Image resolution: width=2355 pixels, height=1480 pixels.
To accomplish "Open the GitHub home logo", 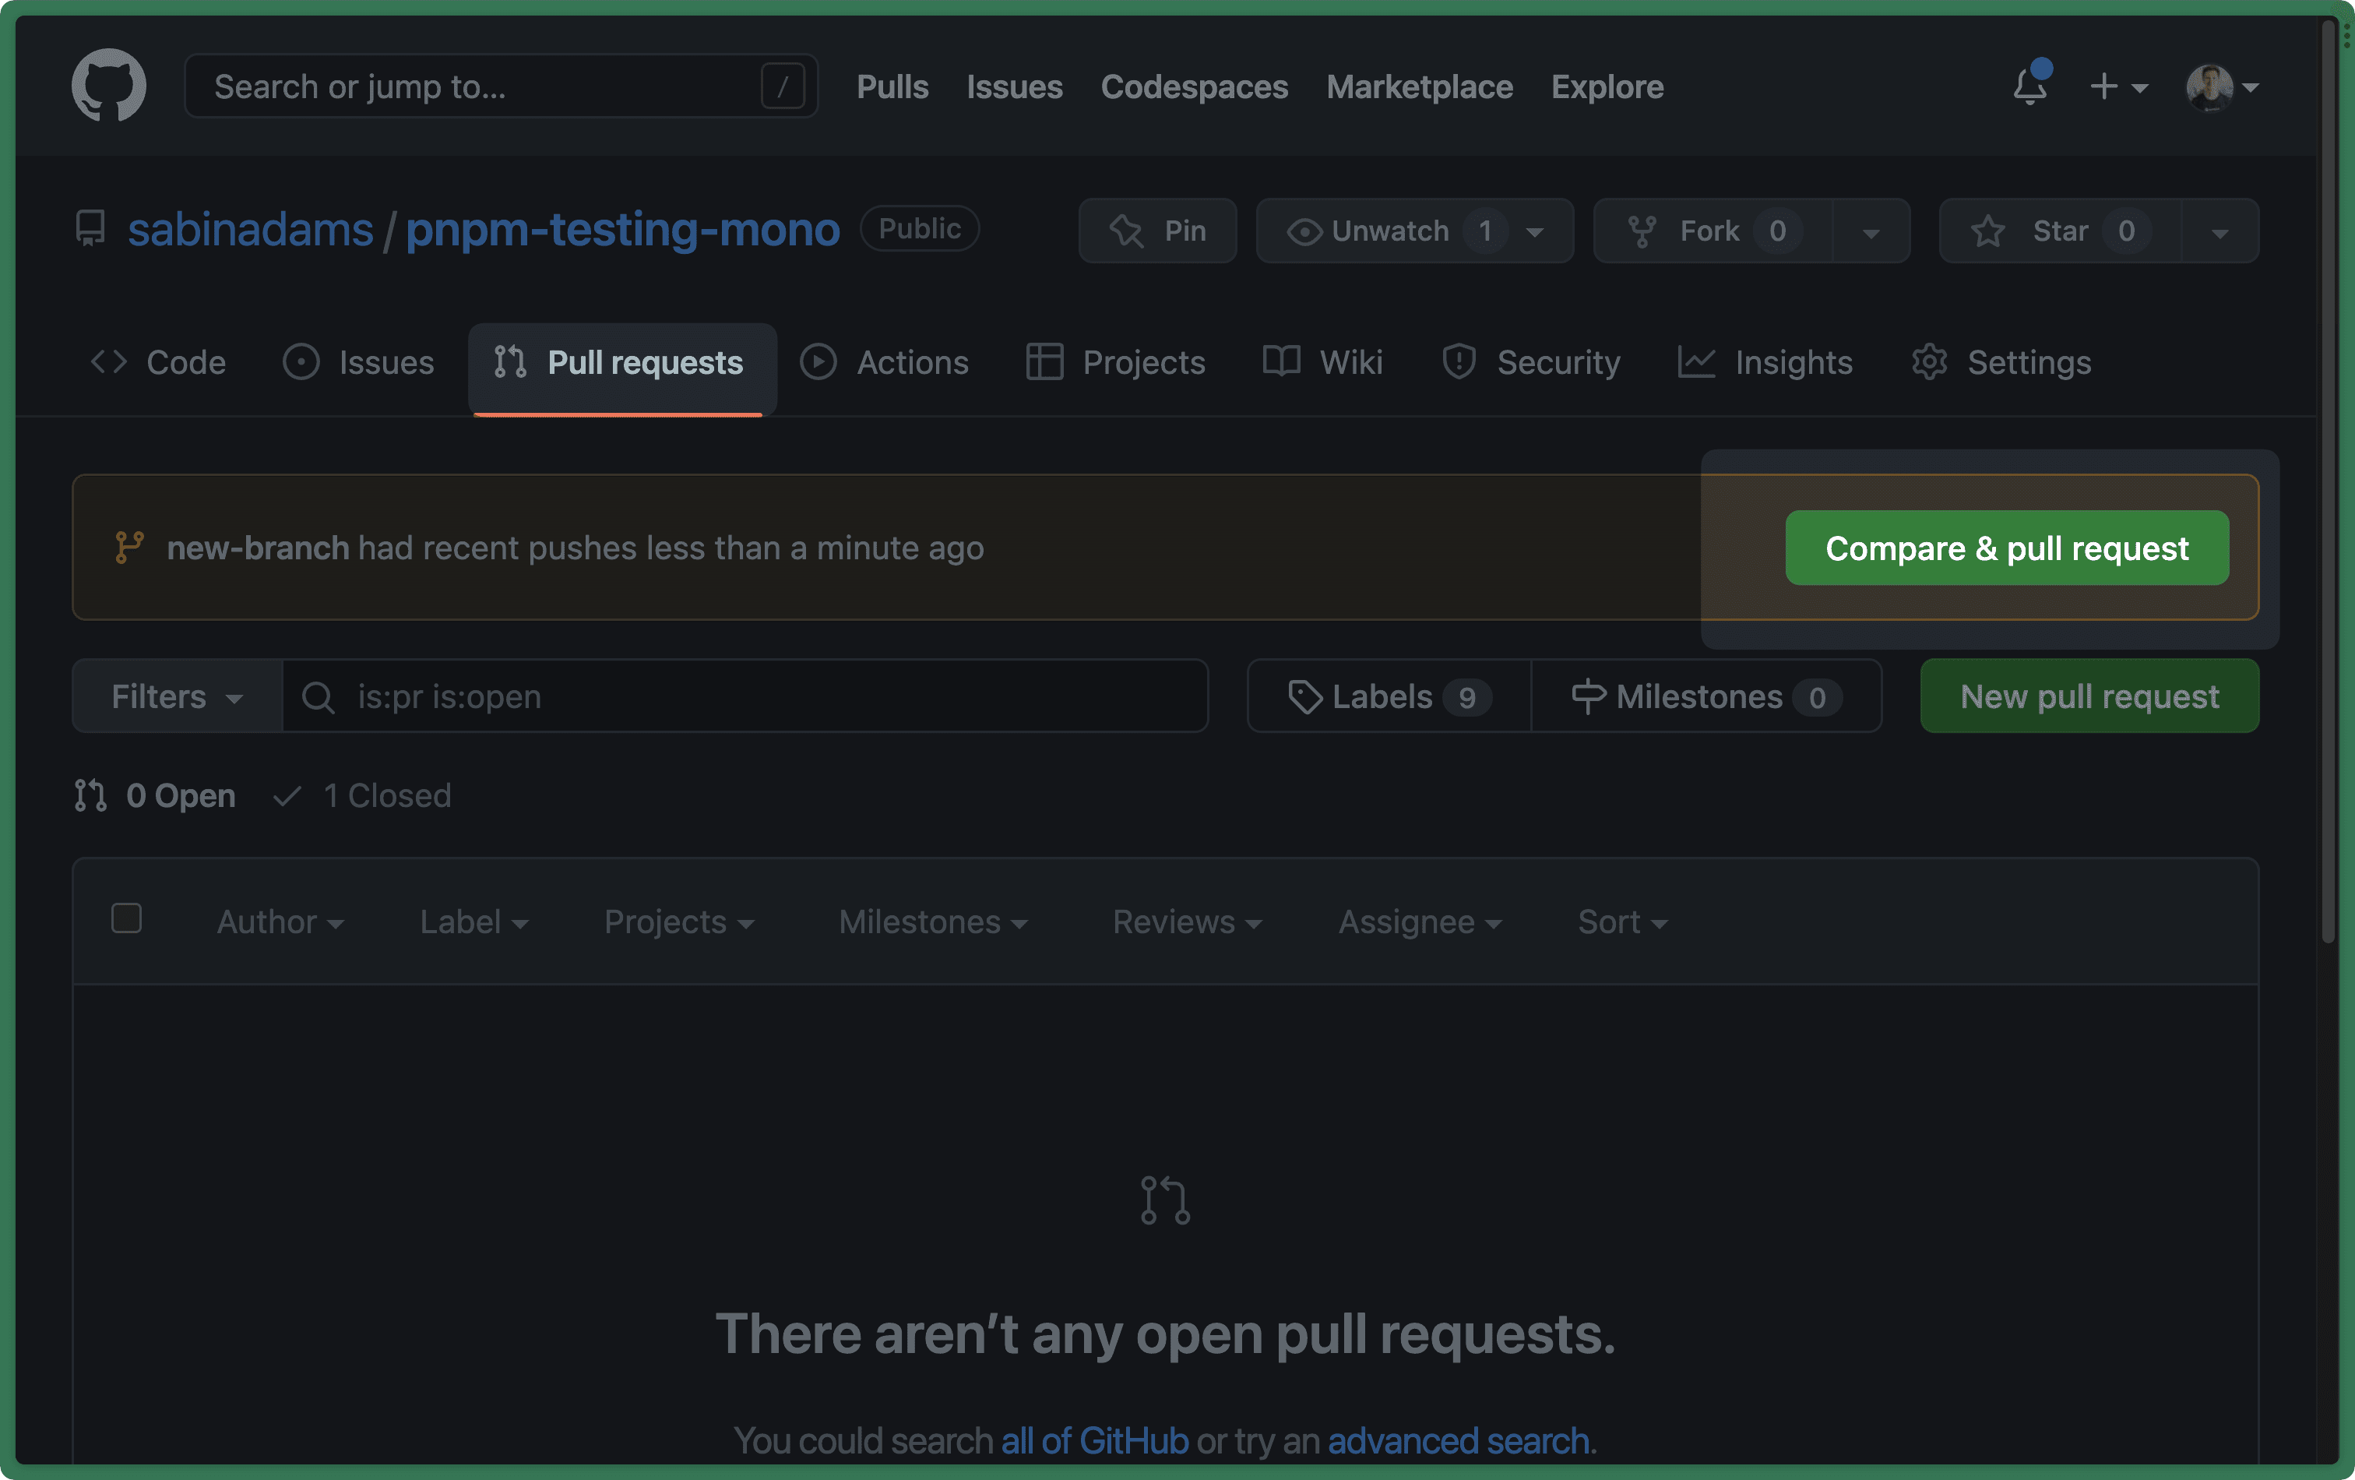I will coord(108,85).
